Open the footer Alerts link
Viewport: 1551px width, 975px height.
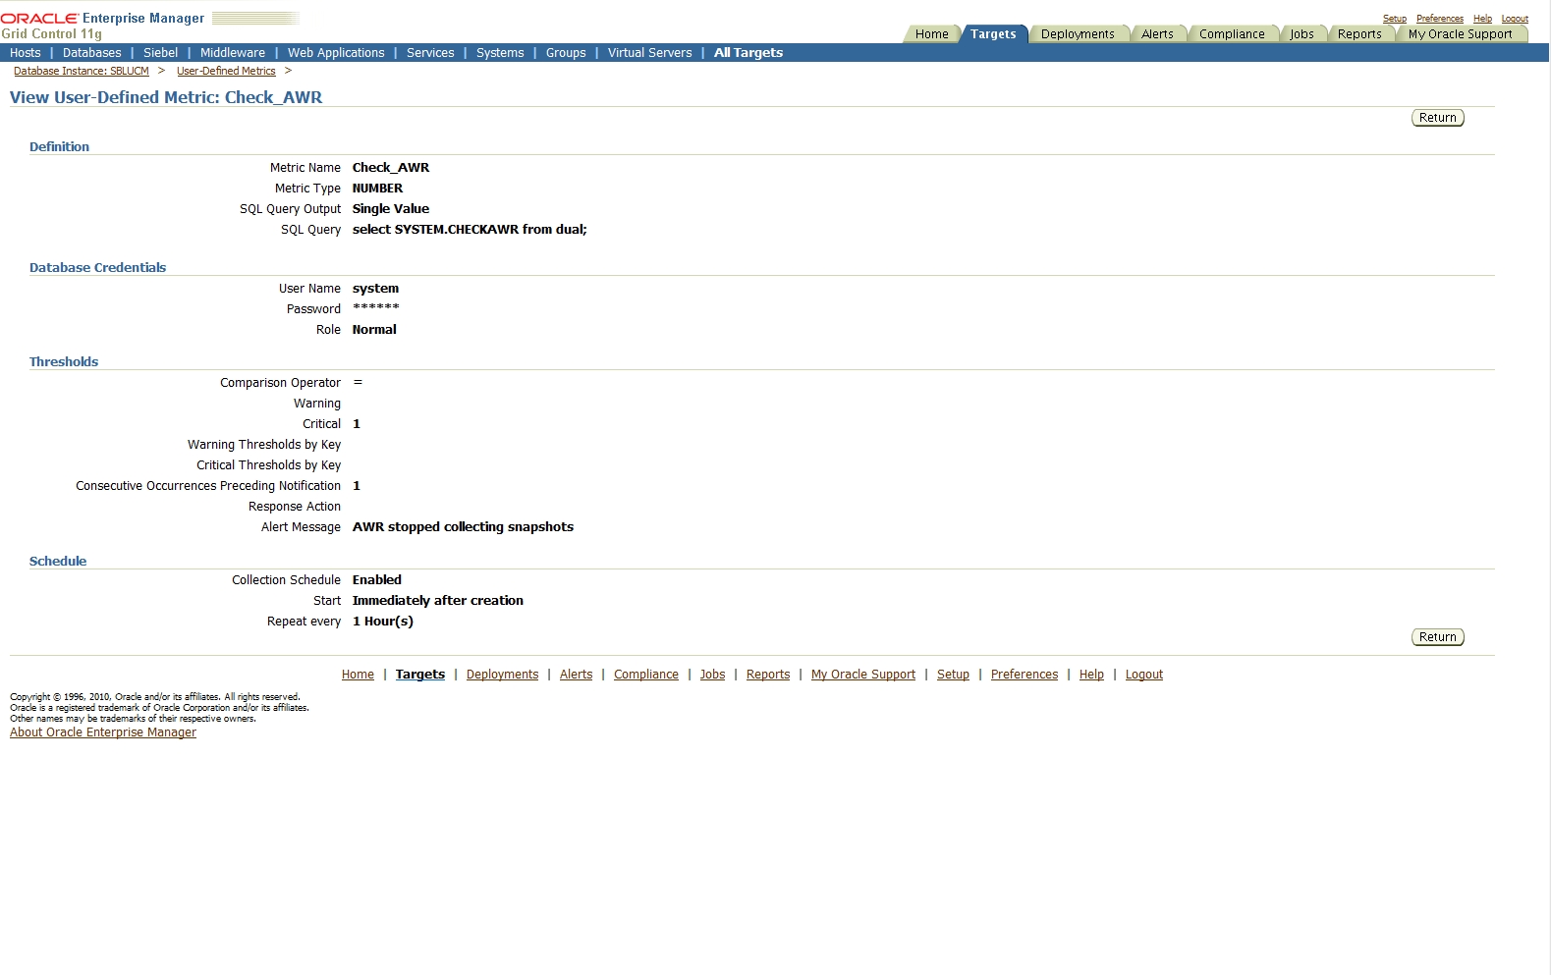576,675
